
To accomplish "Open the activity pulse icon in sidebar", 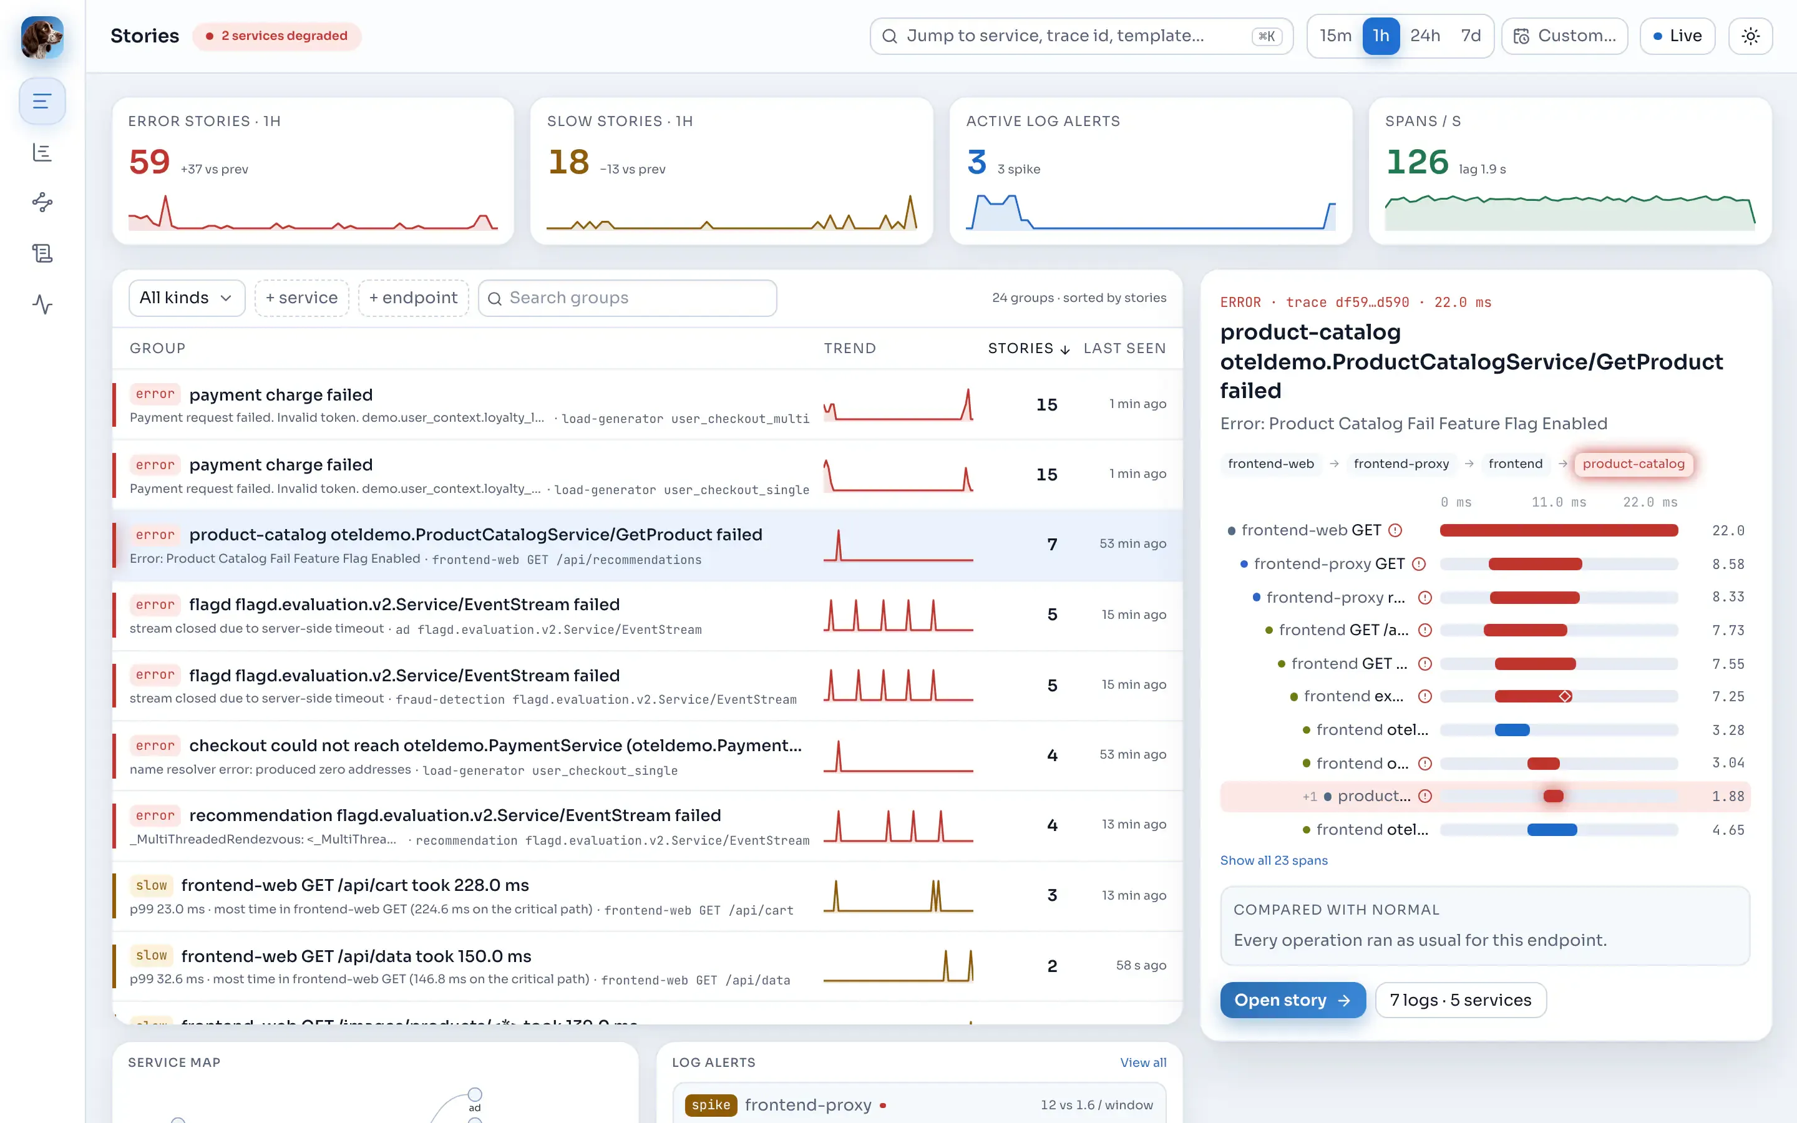I will coord(42,304).
